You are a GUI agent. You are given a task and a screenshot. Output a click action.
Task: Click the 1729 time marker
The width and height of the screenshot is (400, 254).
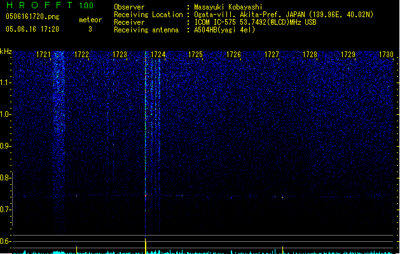[x=348, y=55]
